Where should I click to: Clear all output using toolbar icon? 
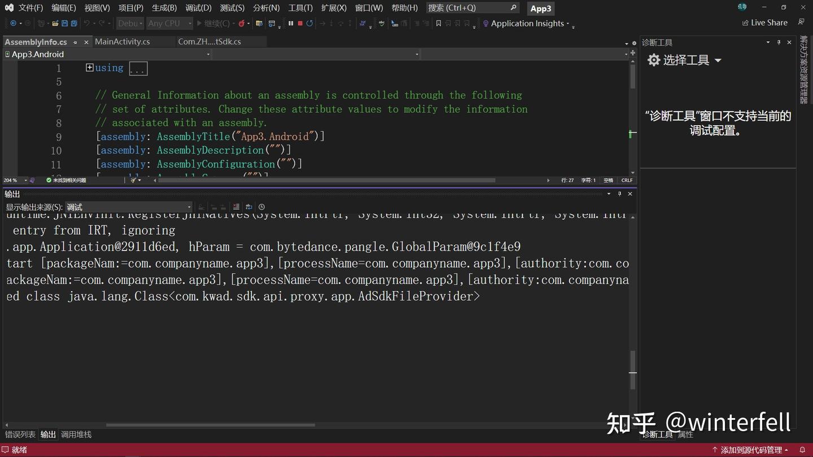tap(236, 207)
